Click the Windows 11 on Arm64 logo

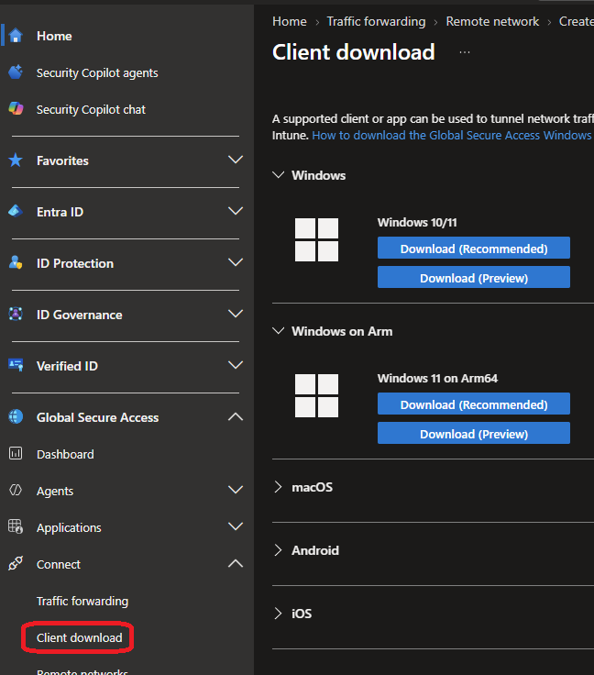316,395
